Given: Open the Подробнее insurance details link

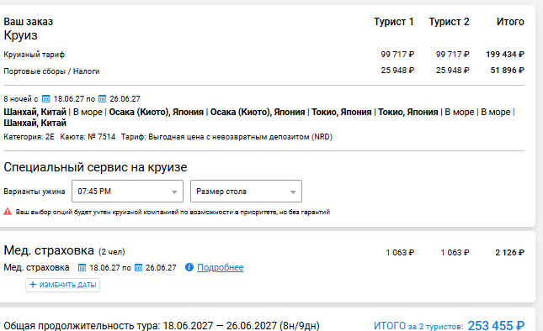Looking at the screenshot, I should pyautogui.click(x=221, y=267).
